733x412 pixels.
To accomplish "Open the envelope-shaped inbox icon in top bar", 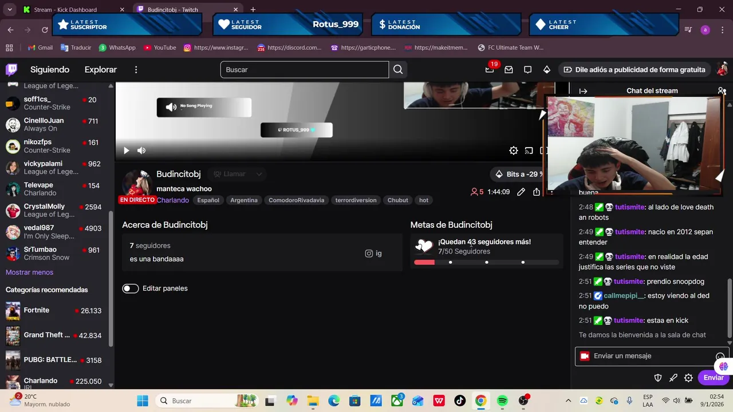I will coord(509,70).
